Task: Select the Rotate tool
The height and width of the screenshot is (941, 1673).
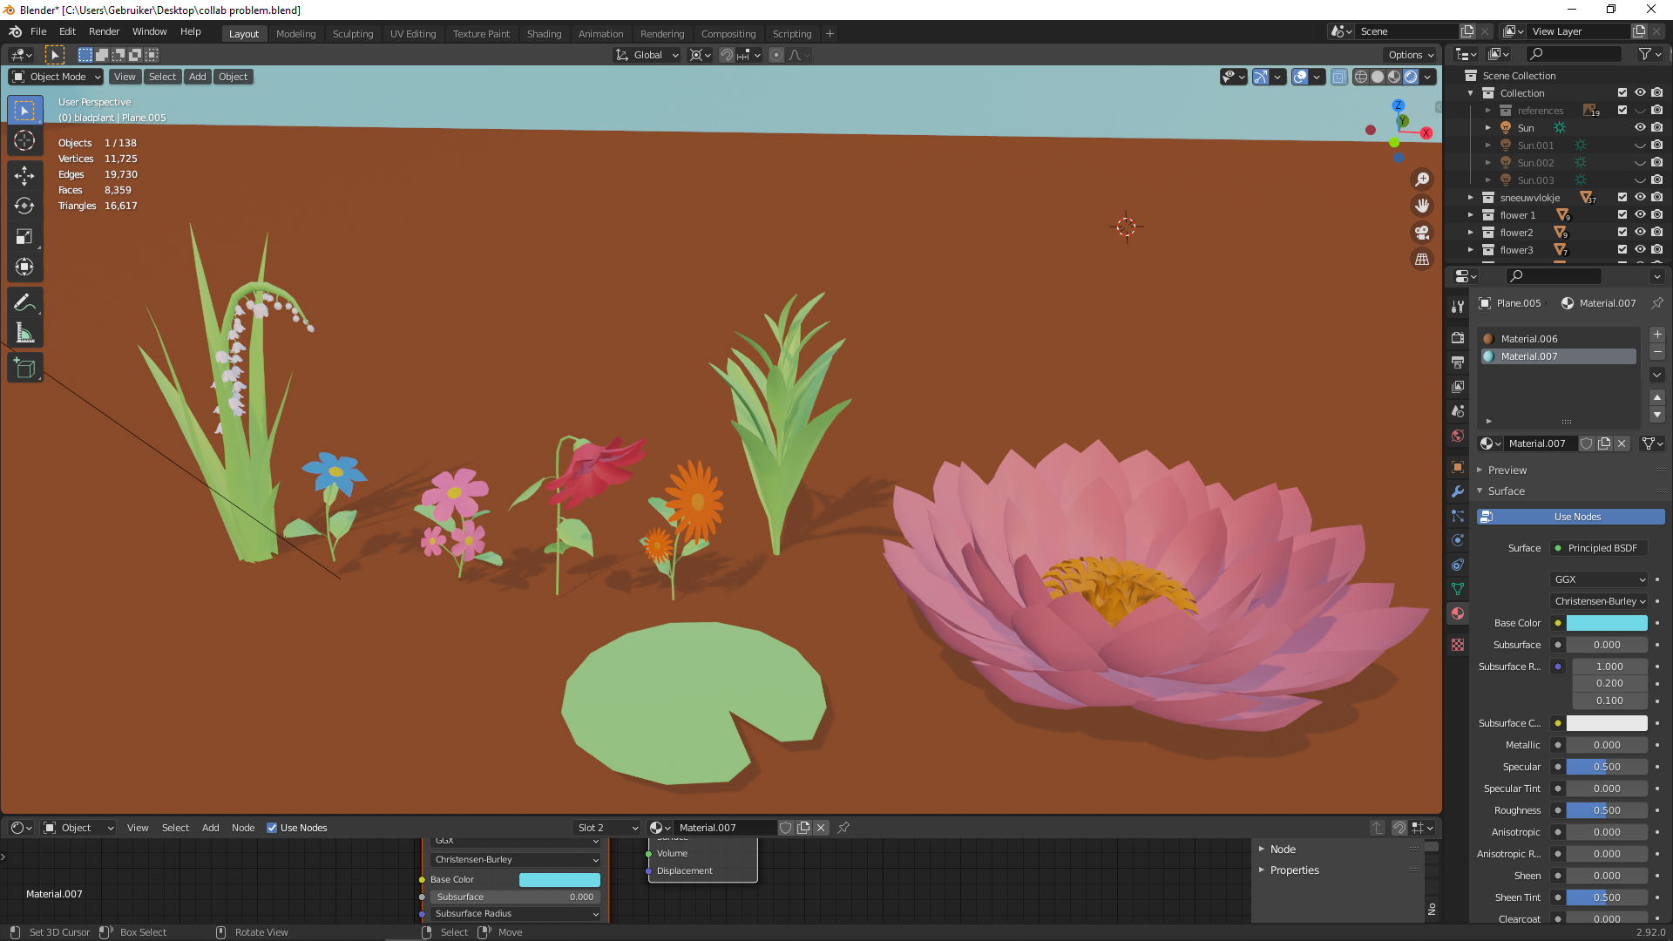Action: click(x=24, y=206)
